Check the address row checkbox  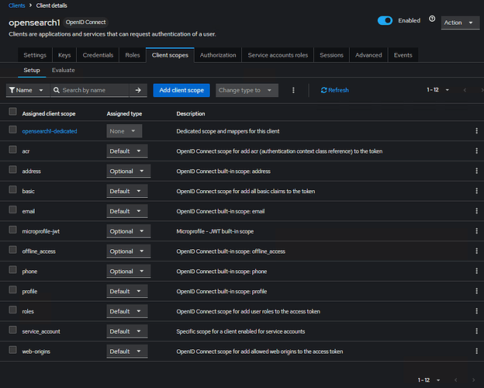coord(12,169)
